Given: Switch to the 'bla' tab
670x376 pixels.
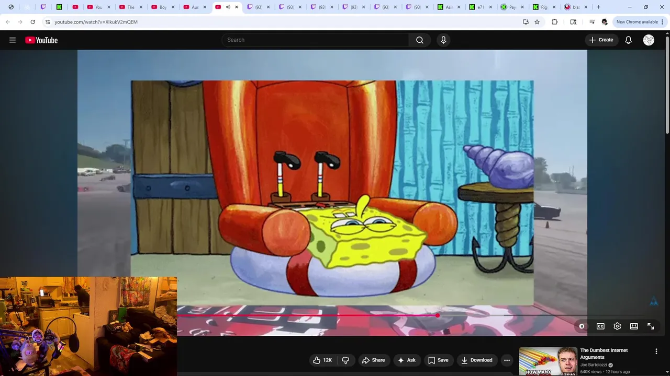Looking at the screenshot, I should tap(576, 7).
